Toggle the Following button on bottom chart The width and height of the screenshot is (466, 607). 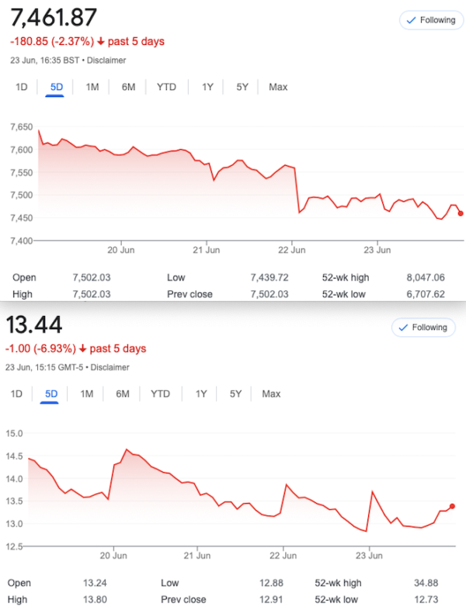pos(423,328)
